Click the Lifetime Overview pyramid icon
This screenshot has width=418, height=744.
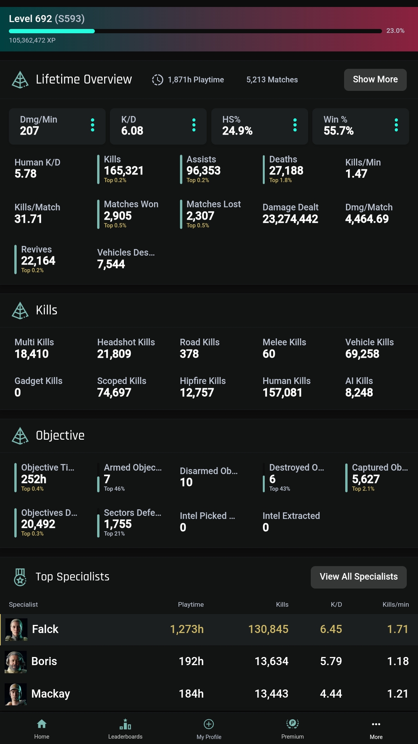[x=20, y=80]
